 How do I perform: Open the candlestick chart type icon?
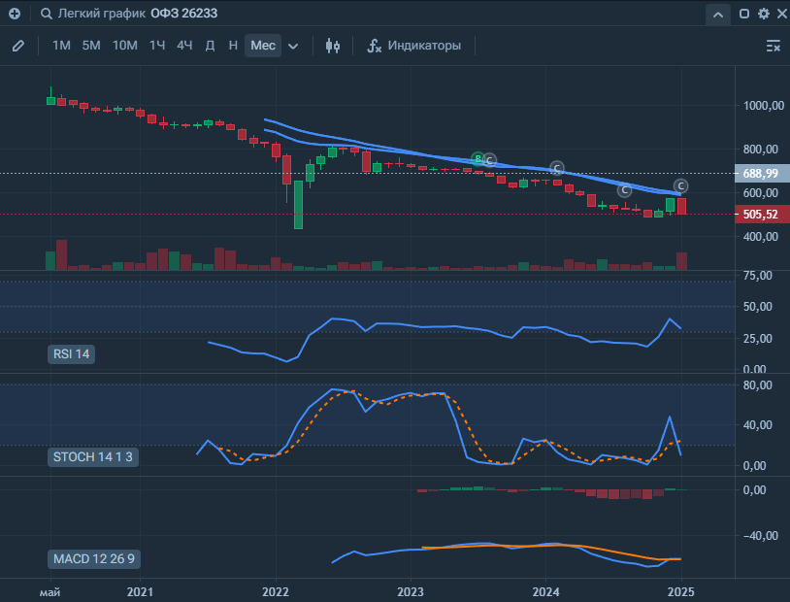334,46
